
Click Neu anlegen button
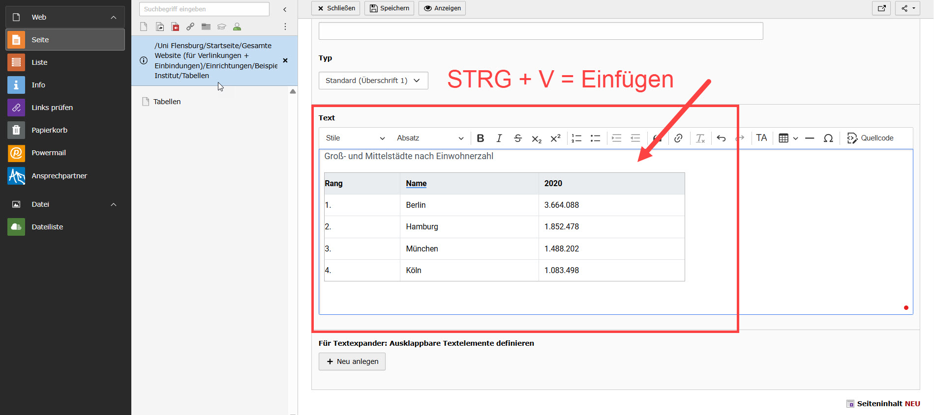[x=352, y=361]
